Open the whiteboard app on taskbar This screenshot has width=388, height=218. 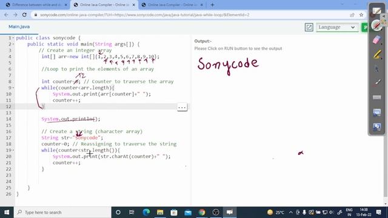coord(230,213)
